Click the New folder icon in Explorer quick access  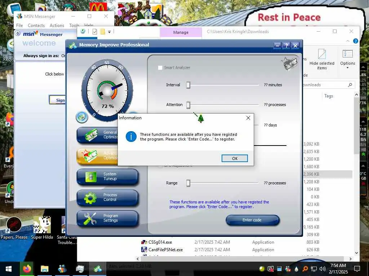click(103, 32)
